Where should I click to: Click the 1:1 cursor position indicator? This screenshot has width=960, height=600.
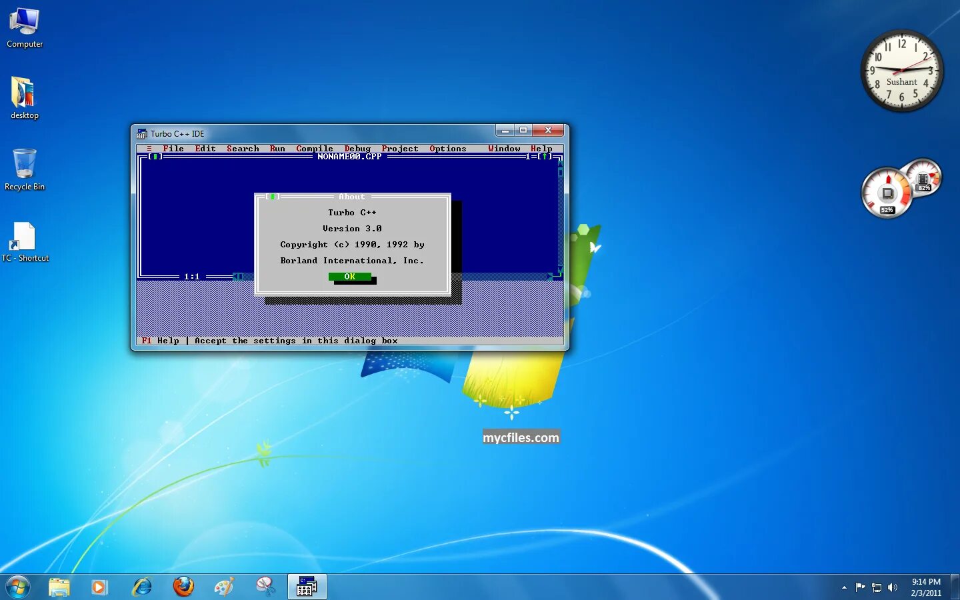pos(192,277)
